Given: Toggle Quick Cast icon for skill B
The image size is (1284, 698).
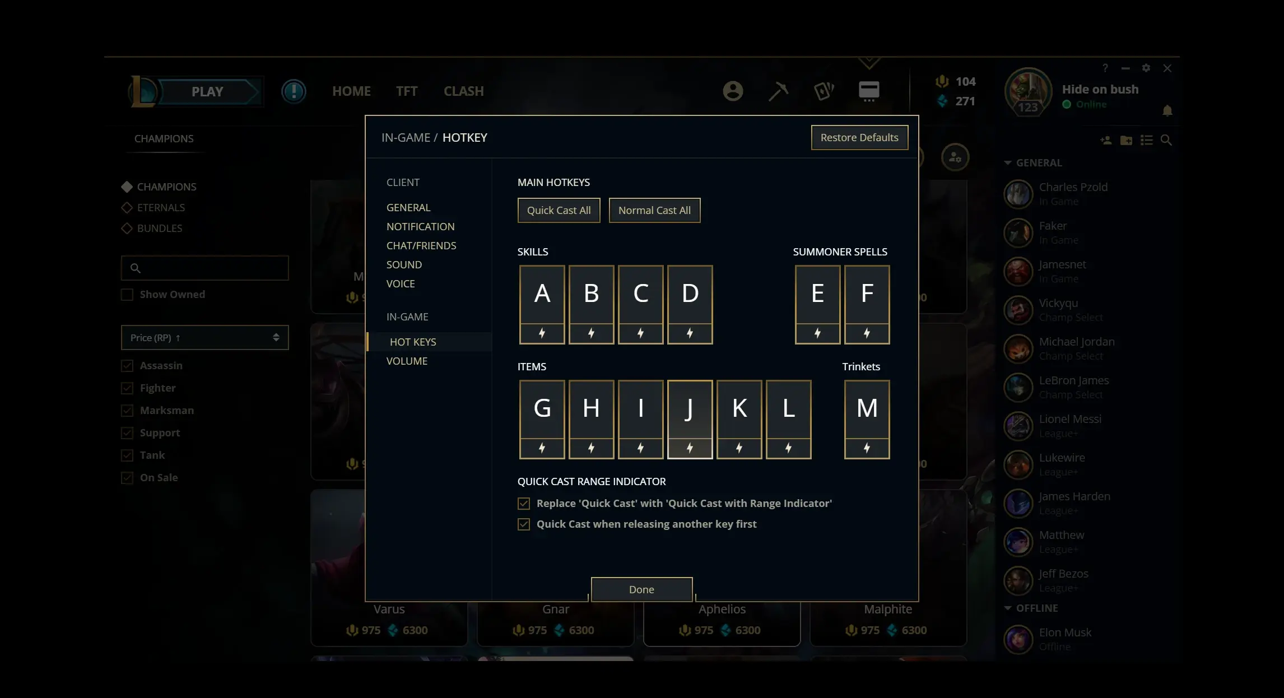Looking at the screenshot, I should click(591, 333).
